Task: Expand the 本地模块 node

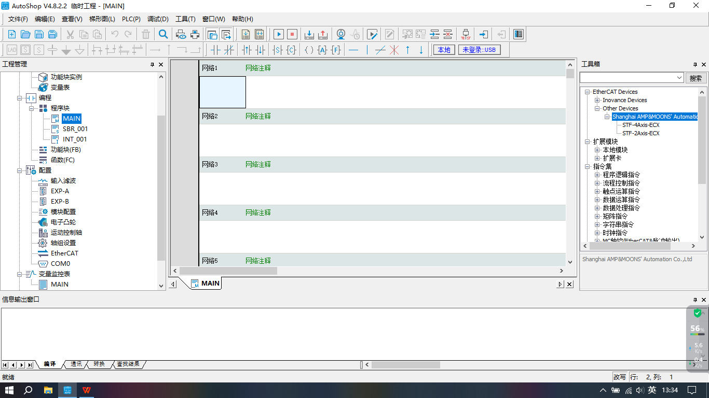Action: pos(597,150)
